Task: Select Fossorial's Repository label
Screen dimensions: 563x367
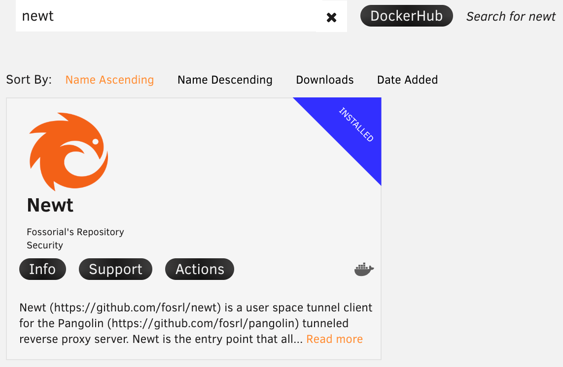Action: point(75,232)
